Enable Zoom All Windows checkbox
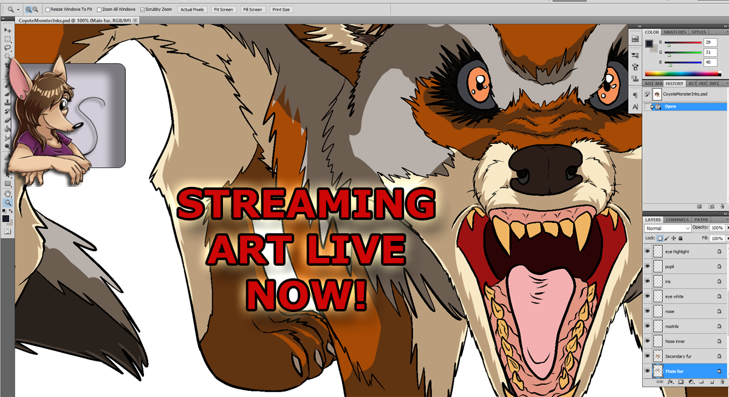The image size is (729, 397). [99, 10]
